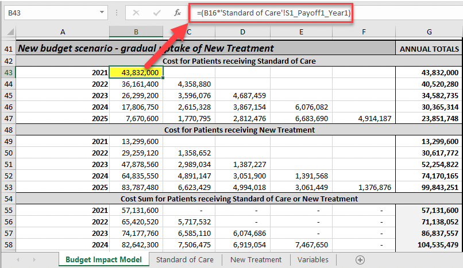
Task: Select cell with value 3,061,449
Action: [x=301, y=188]
